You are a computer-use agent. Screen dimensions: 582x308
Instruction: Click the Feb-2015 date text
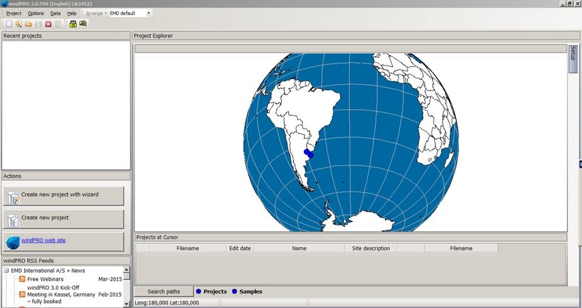point(110,294)
